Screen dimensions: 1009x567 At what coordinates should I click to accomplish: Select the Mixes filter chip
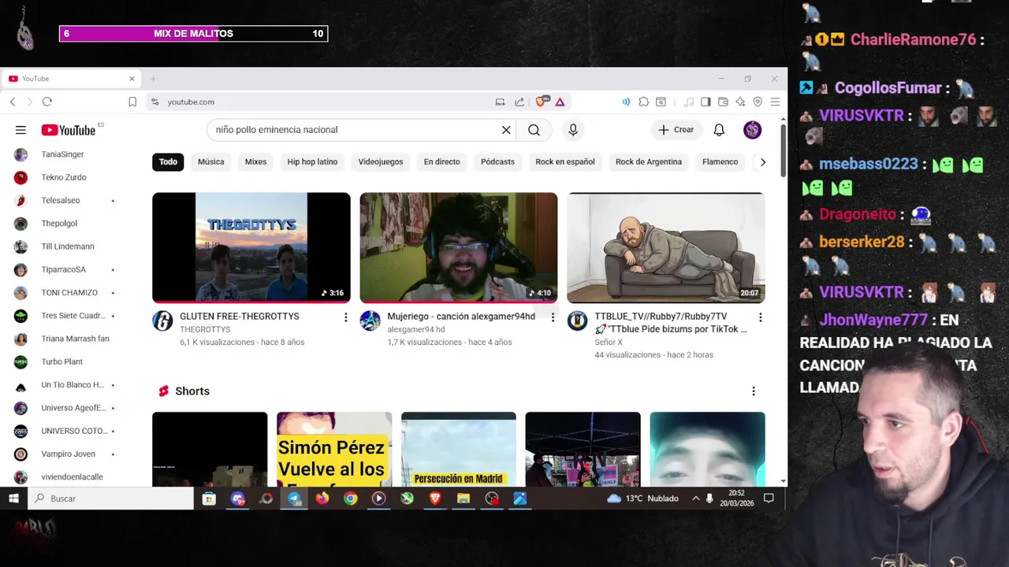[x=255, y=161]
